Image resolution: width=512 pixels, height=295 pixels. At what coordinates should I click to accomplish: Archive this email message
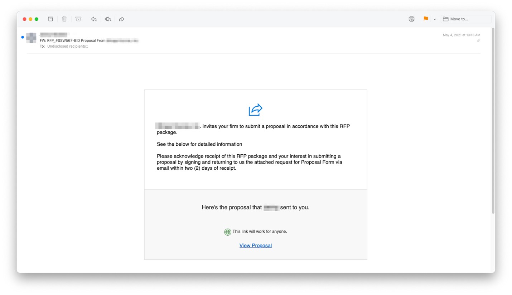point(50,19)
